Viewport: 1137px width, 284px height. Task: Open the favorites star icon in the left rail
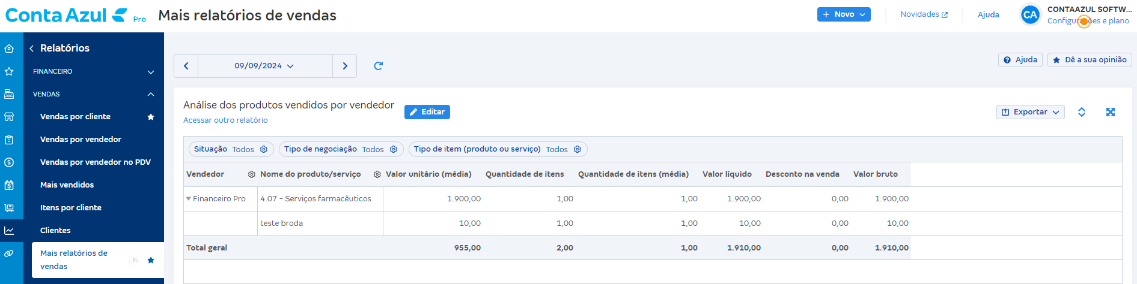(x=9, y=71)
